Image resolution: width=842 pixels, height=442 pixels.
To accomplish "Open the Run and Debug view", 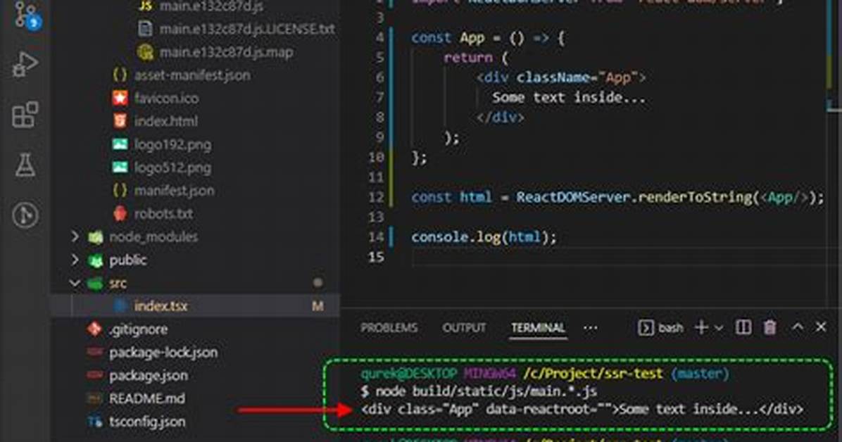I will (25, 65).
